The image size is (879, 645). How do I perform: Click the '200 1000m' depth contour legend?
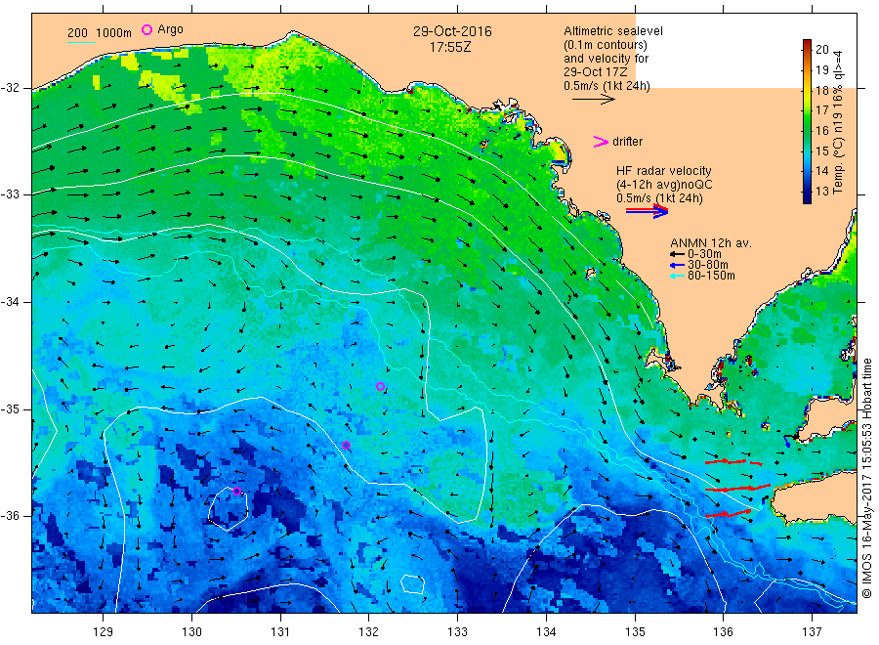(100, 33)
